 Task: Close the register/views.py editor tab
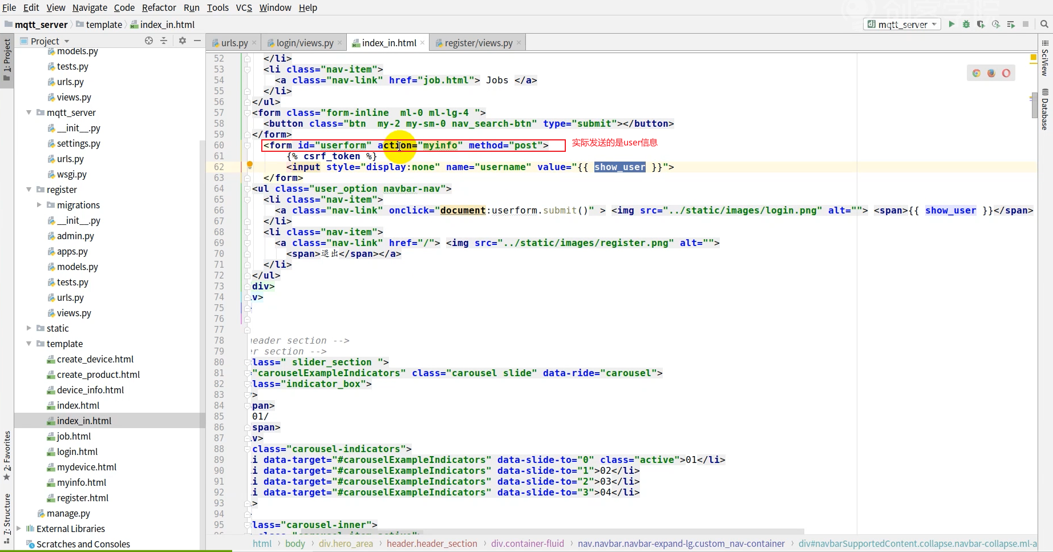coord(519,43)
